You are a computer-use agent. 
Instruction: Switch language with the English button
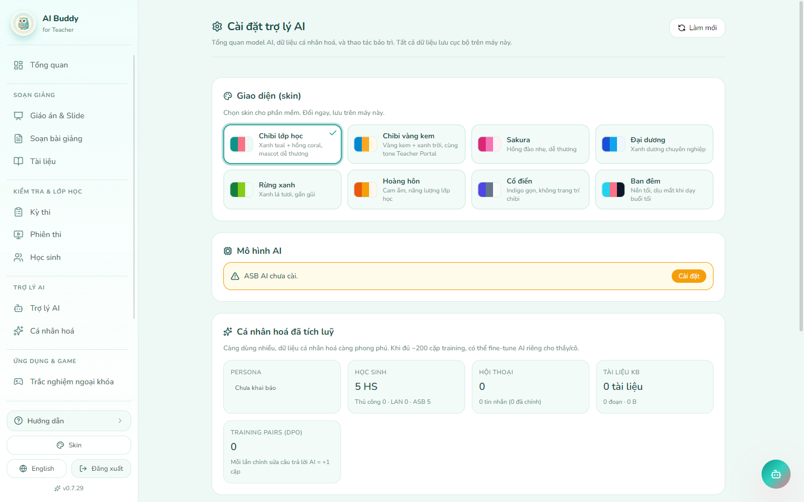[x=37, y=469]
